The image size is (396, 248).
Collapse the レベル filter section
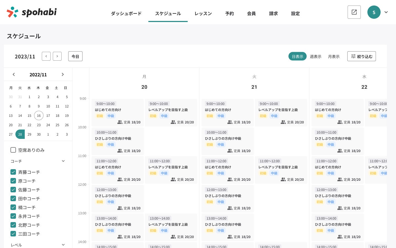[x=63, y=245]
